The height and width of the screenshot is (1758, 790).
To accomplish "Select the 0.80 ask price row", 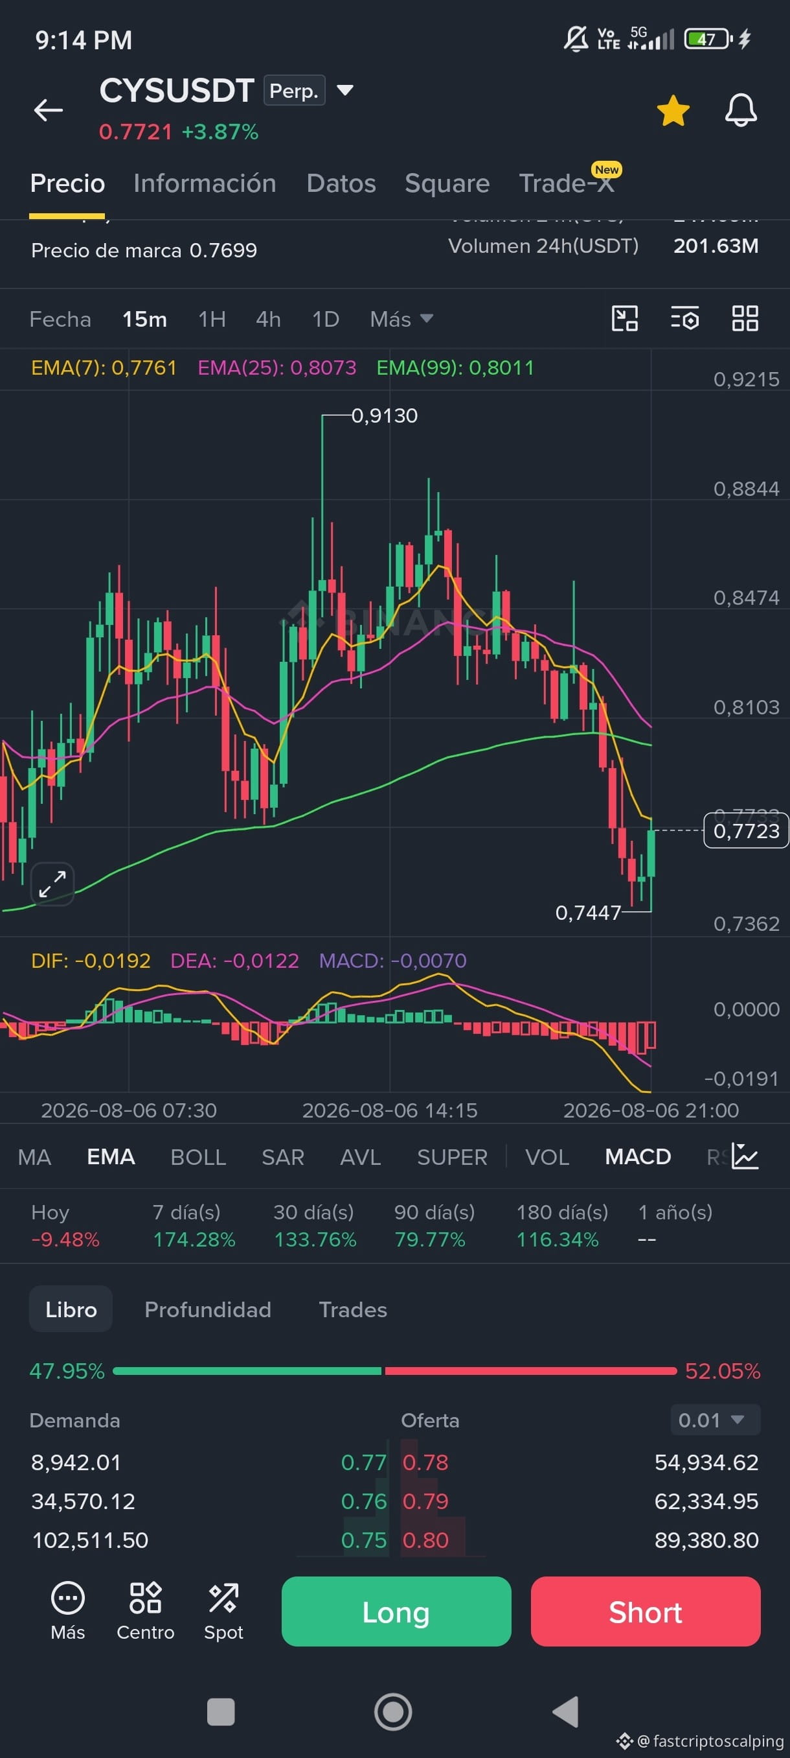I will [x=580, y=1540].
